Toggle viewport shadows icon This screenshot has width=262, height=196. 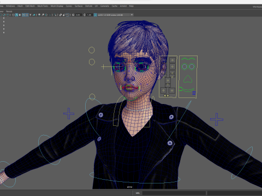click(x=34, y=15)
